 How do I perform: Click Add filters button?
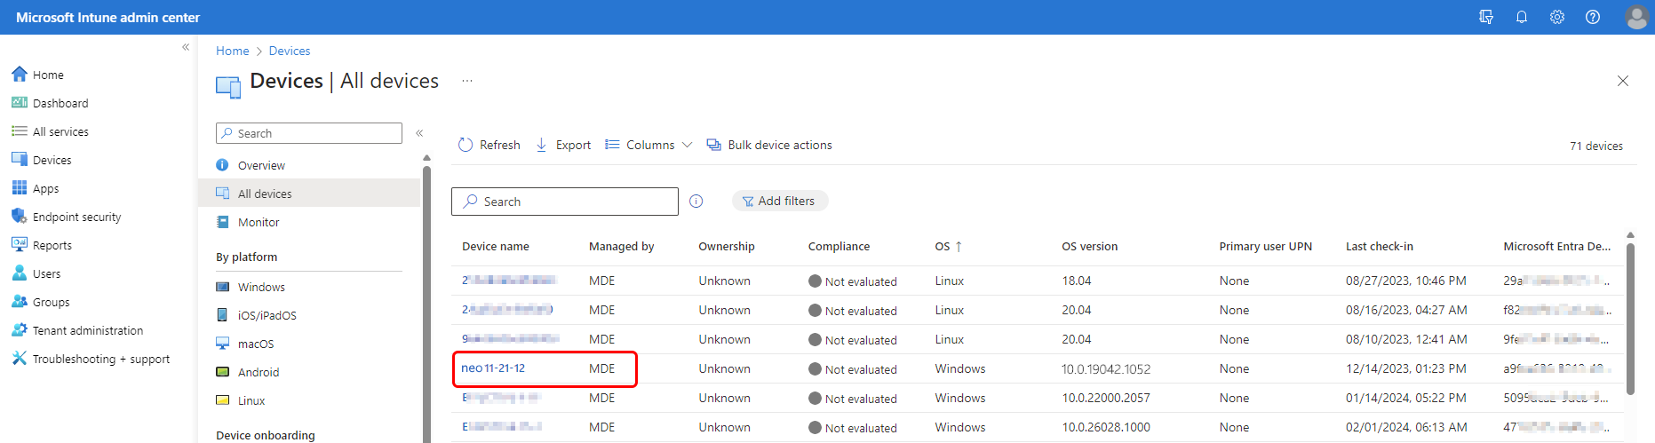(779, 202)
